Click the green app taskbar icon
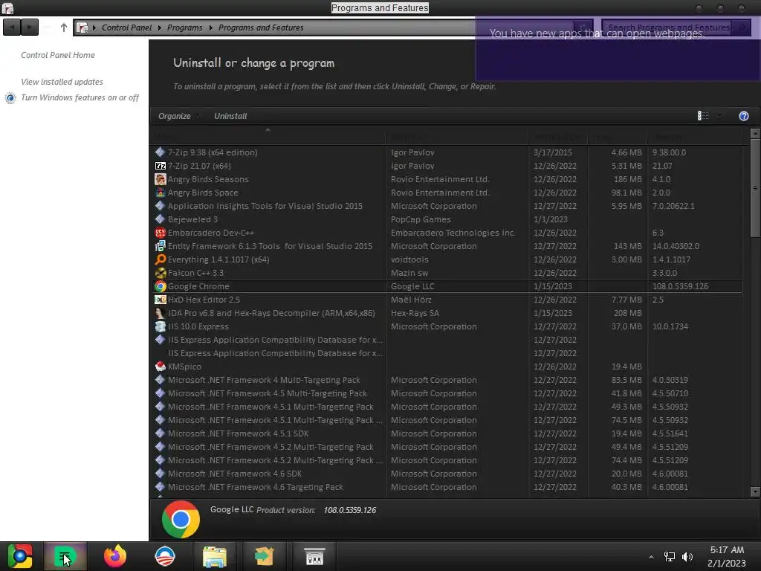 (65, 556)
